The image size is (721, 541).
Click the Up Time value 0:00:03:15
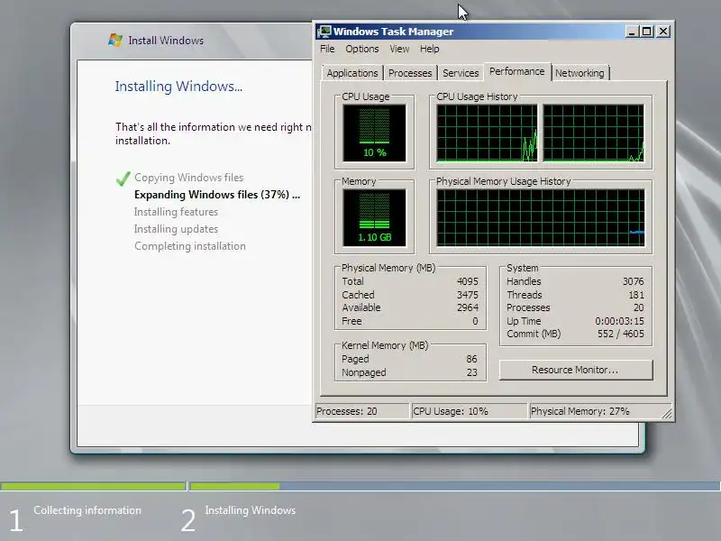click(x=619, y=321)
